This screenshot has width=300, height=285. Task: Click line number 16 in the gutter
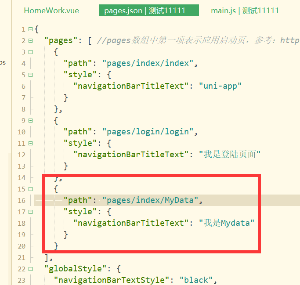coord(22,200)
